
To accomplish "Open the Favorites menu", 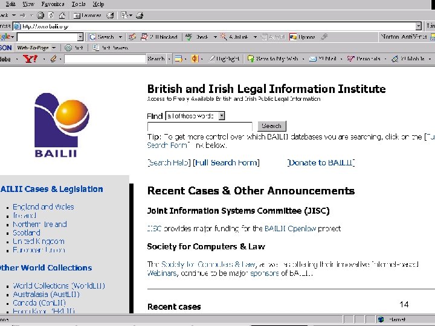I will click(53, 4).
